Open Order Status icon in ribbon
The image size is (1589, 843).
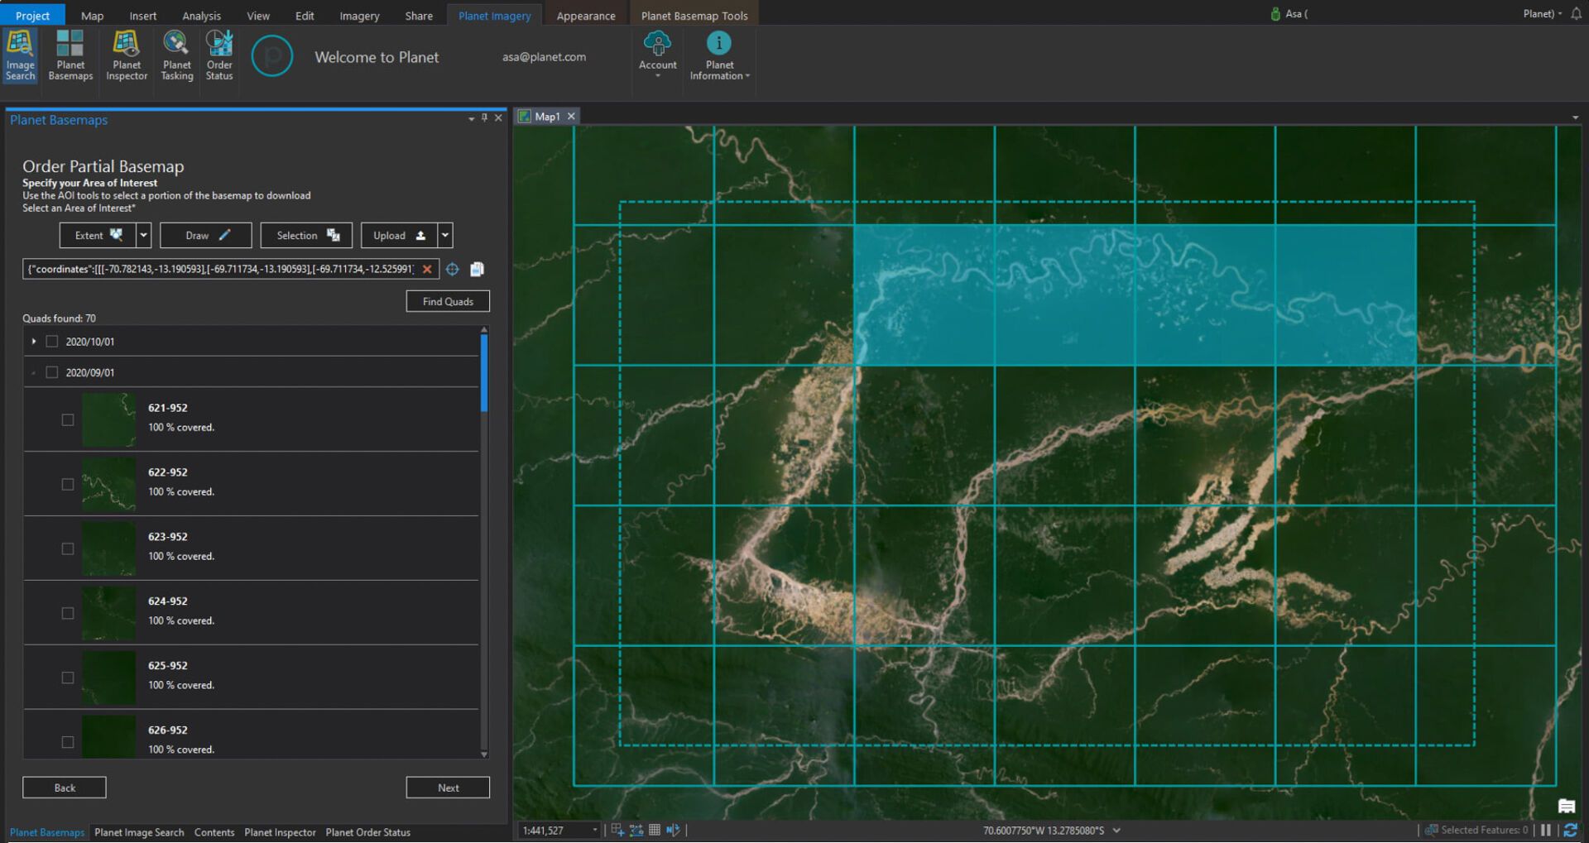tap(219, 56)
